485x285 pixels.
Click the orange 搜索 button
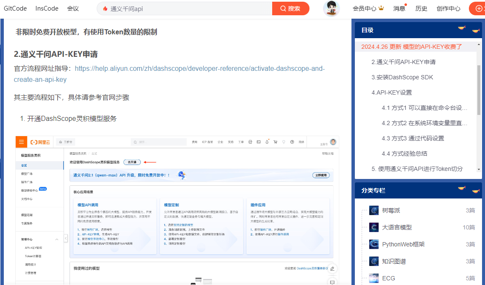click(290, 8)
